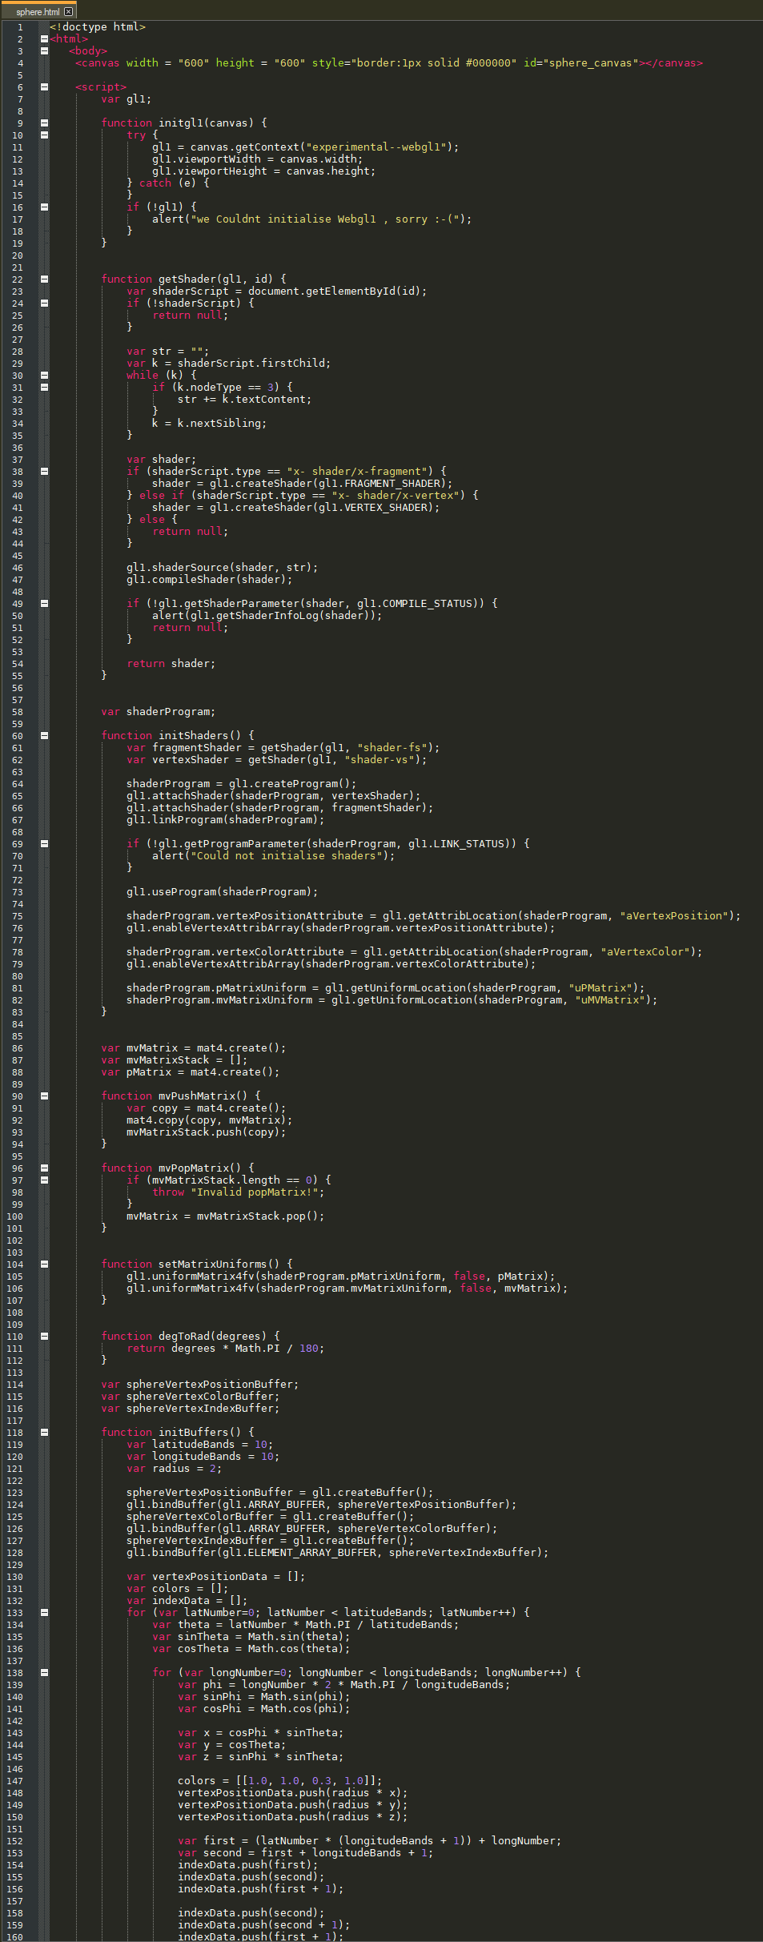763x1942 pixels.
Task: Fold the try block on line 10
Action: click(44, 135)
